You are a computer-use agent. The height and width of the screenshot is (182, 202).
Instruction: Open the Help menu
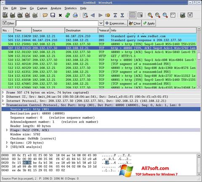(x=83, y=8)
